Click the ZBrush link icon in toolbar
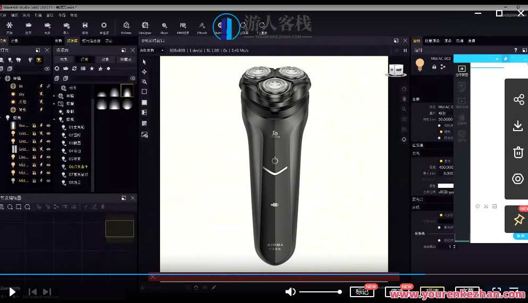Screen dimensions: 528x303 202,25
